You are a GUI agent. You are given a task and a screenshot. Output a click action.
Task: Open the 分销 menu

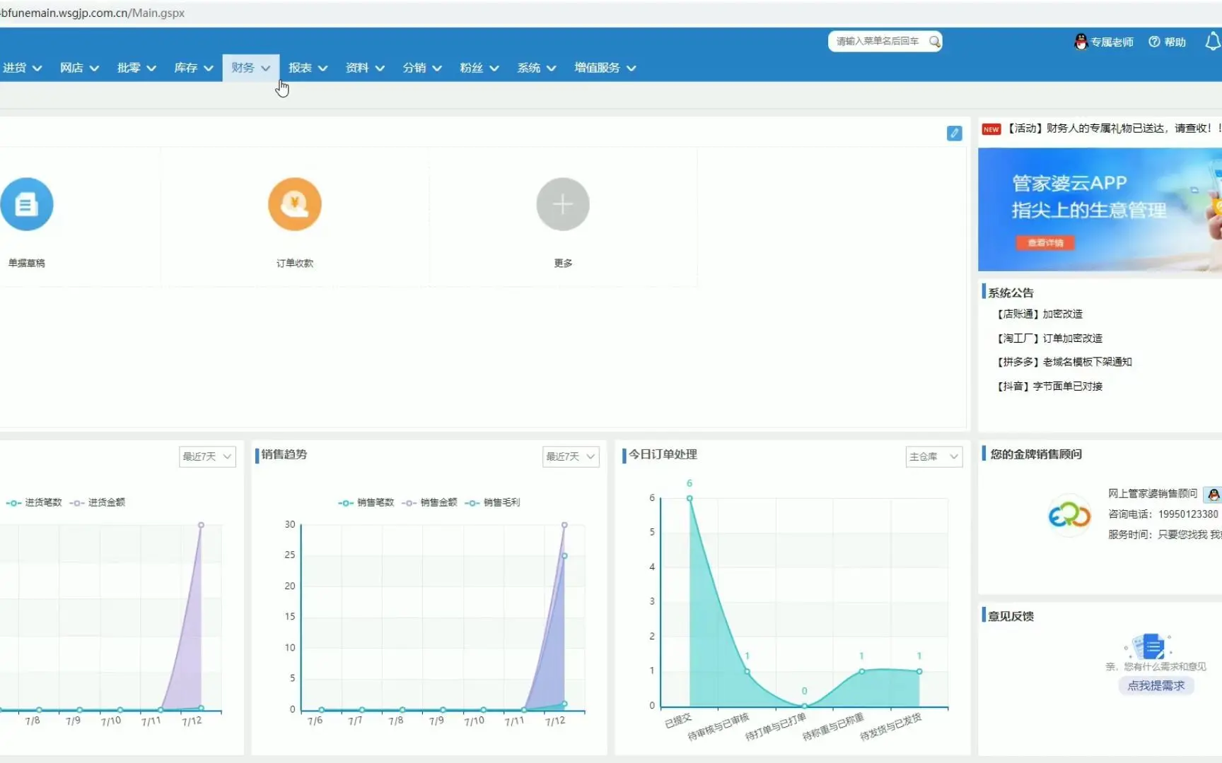[x=422, y=68]
